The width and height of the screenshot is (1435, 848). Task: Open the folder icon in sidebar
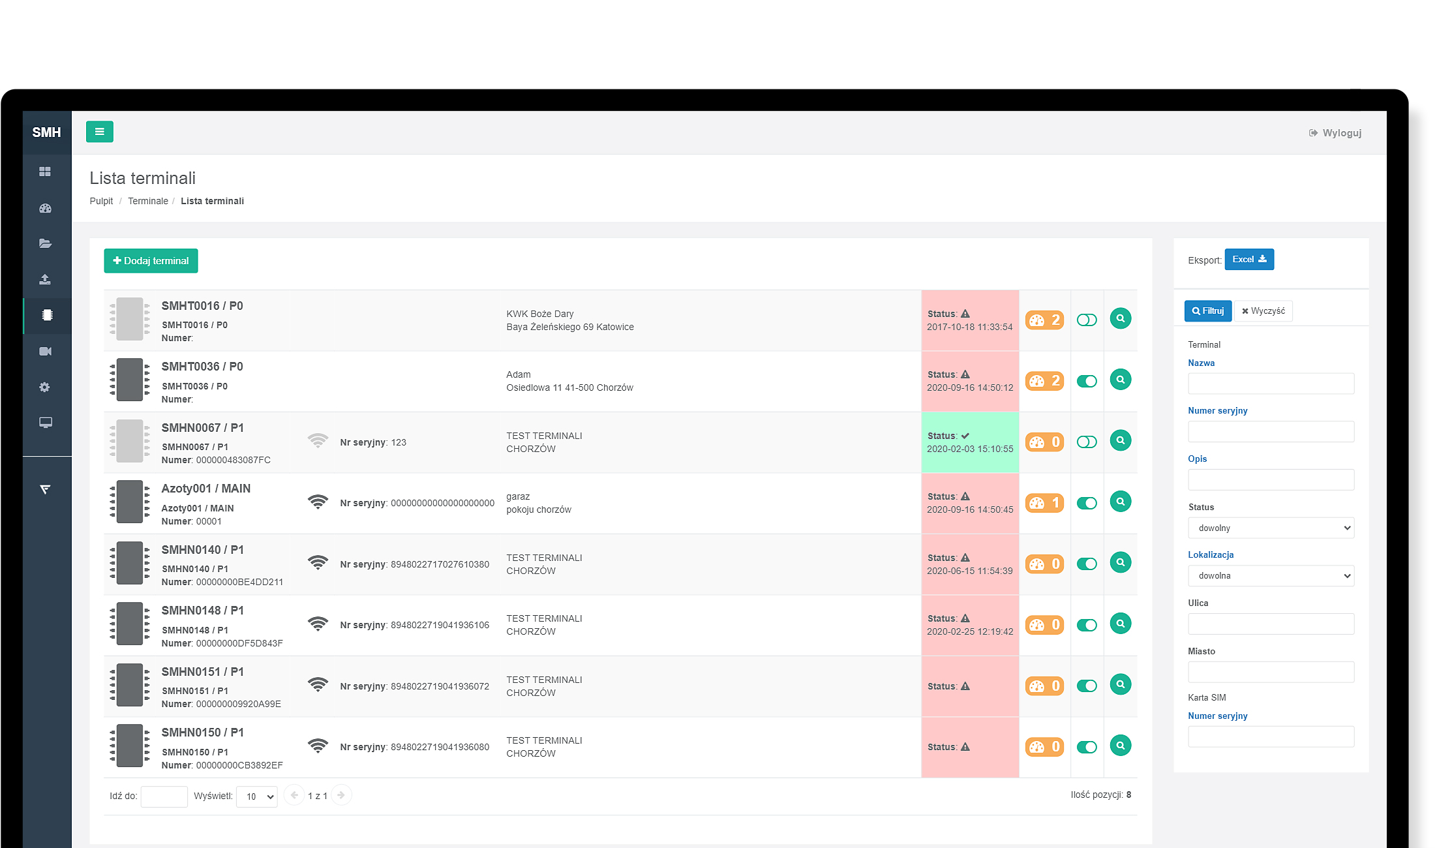click(x=45, y=243)
